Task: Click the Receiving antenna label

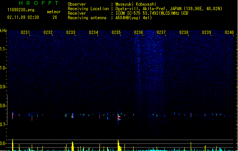Action: (87, 18)
